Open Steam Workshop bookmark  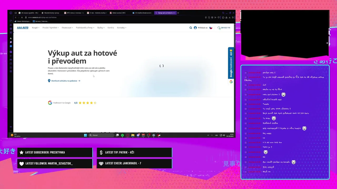(x=23, y=21)
